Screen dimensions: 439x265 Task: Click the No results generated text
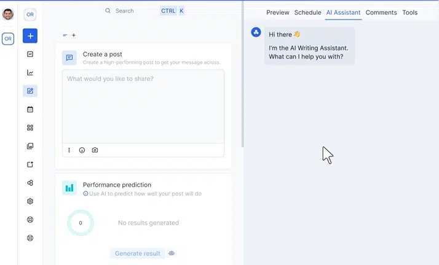148,223
